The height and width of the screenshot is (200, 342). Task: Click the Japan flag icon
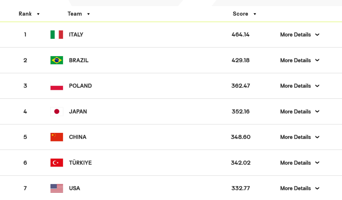point(57,112)
